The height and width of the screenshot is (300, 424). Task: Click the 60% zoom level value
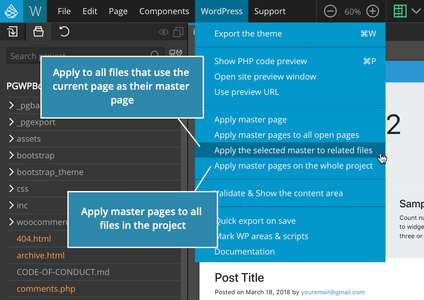pyautogui.click(x=352, y=12)
